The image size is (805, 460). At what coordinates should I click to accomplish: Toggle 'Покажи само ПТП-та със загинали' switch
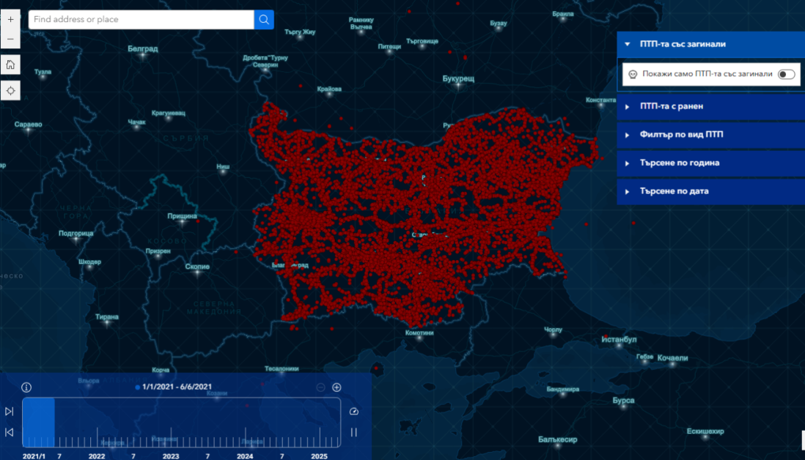point(786,74)
